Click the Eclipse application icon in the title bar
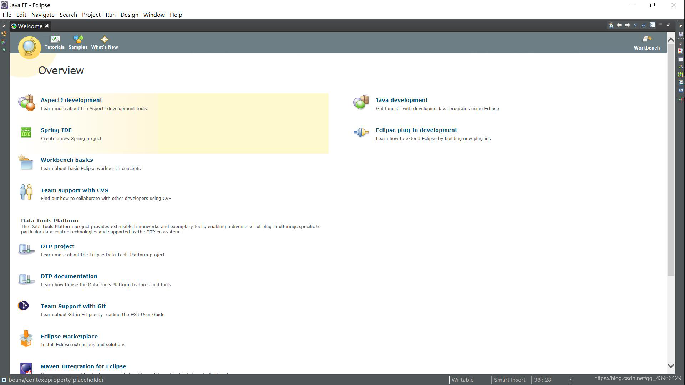This screenshot has height=385, width=685. (4, 5)
